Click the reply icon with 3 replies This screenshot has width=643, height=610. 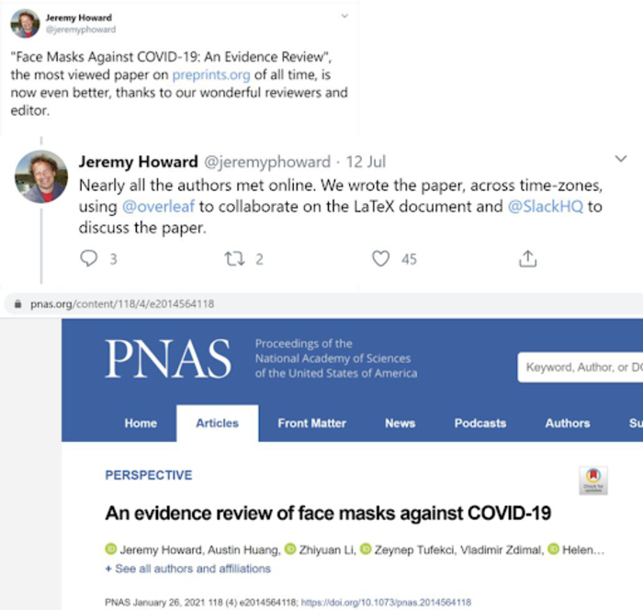88,258
